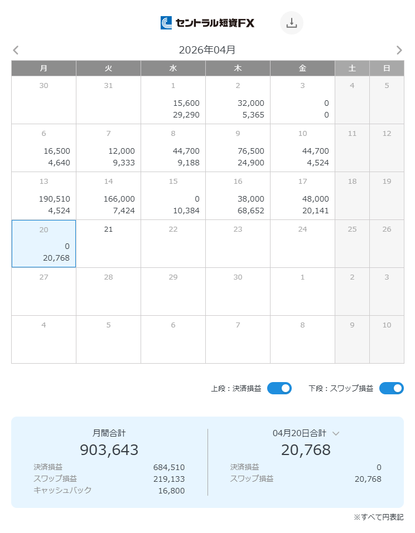Select April 13 with 190,510 profit

point(44,196)
